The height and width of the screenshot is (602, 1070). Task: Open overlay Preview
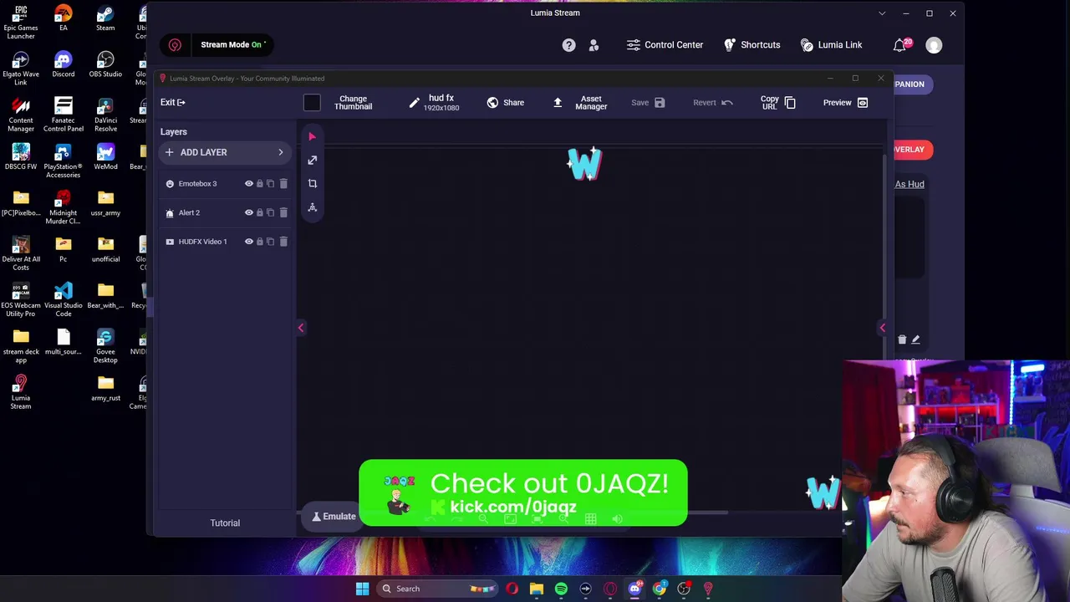pyautogui.click(x=846, y=103)
